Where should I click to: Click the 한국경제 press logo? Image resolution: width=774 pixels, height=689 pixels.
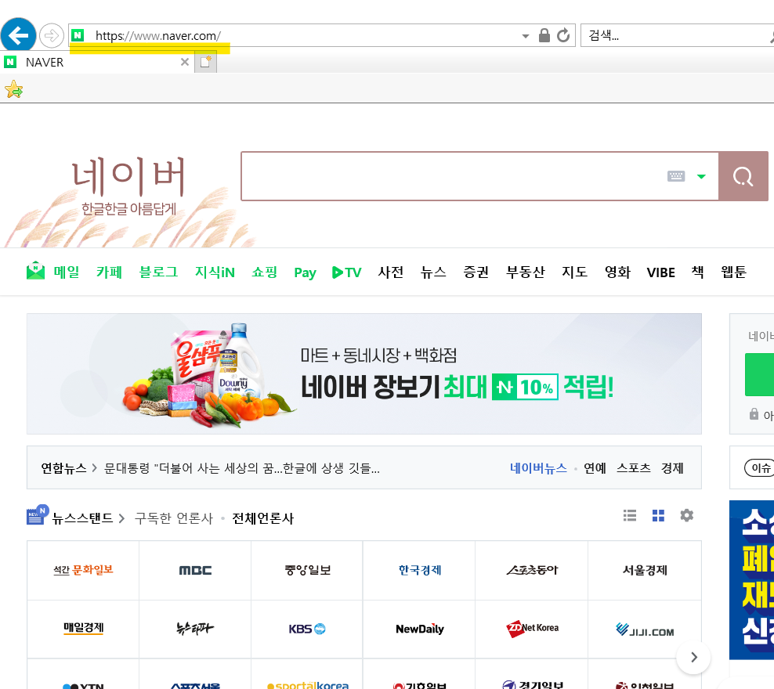pyautogui.click(x=419, y=570)
